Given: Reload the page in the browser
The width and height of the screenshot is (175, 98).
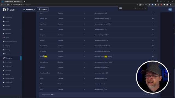Looking at the screenshot, I should 8,5.
